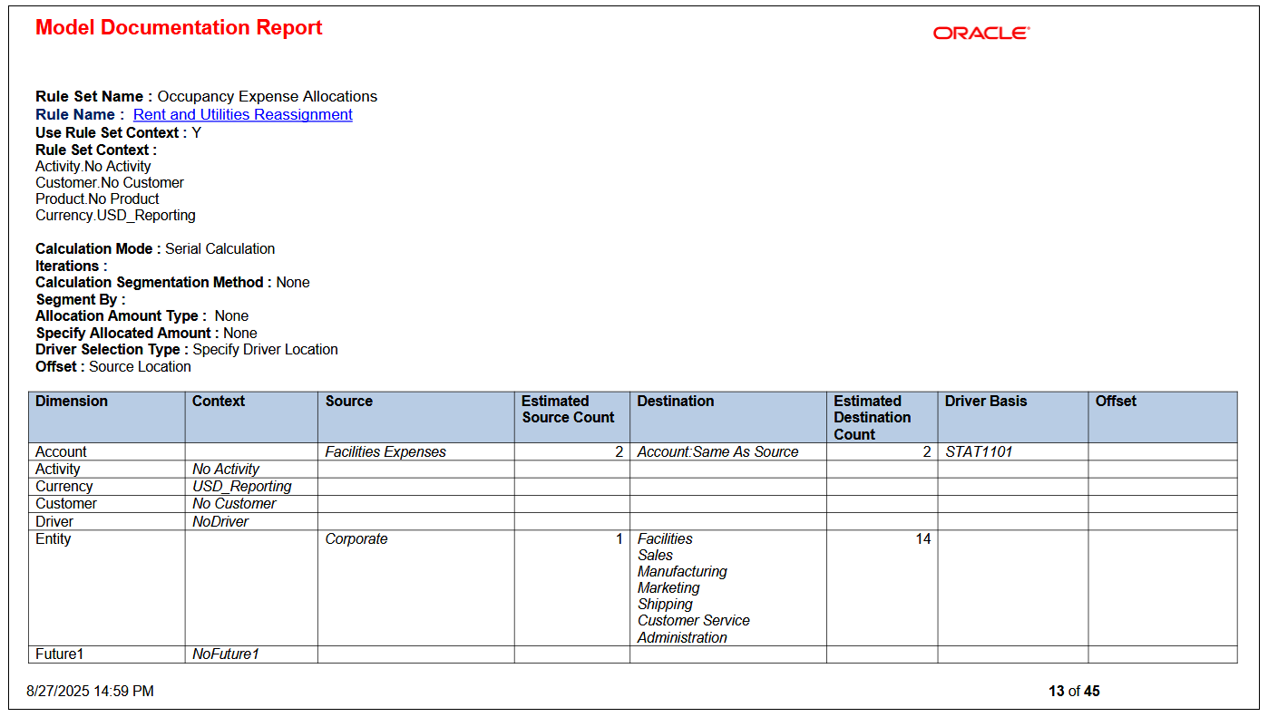Click the '13 of 45' page indicator

tap(1074, 691)
